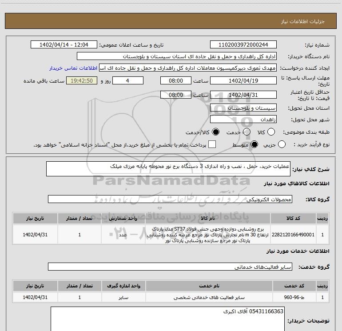
Task: Click the response deadline hour 08:00 field
Action: 176,80
